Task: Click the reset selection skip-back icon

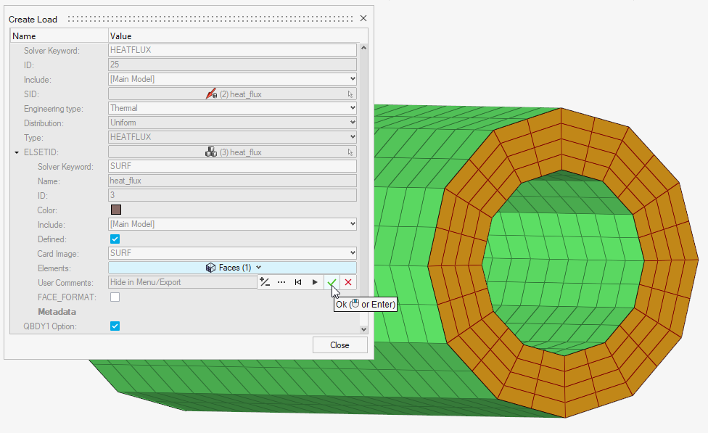Action: 298,282
